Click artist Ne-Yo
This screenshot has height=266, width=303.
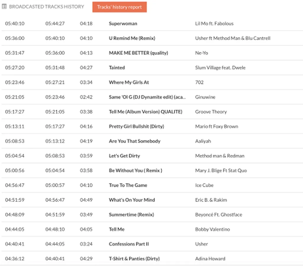coord(202,53)
